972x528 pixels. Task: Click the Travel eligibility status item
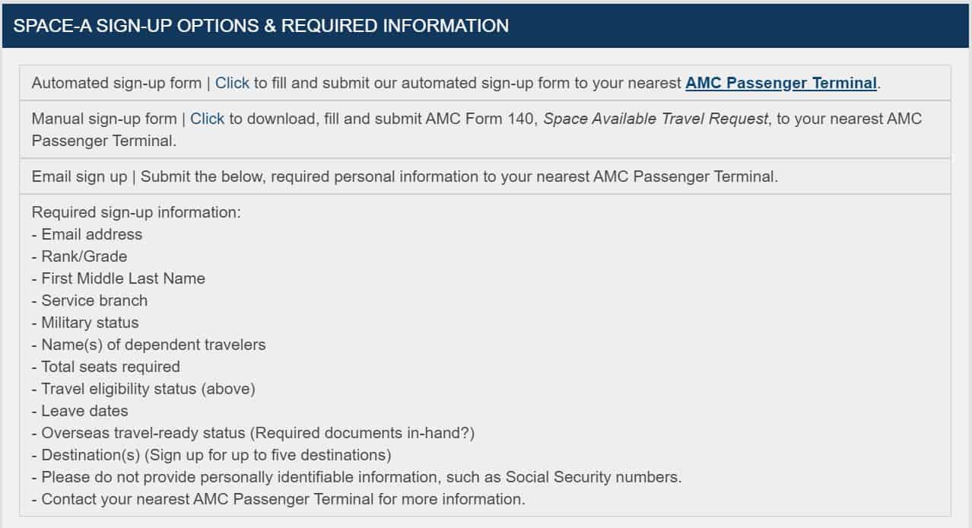[144, 389]
